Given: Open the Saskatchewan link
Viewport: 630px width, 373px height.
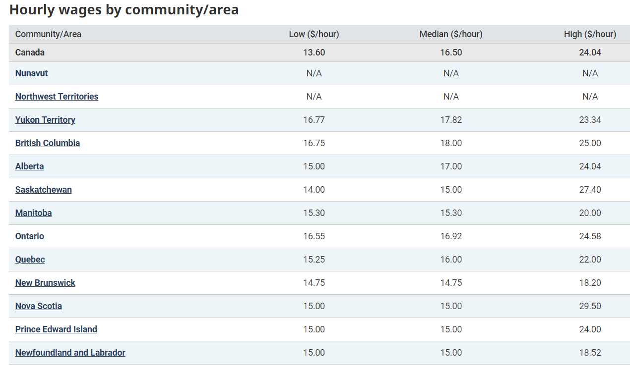Looking at the screenshot, I should pyautogui.click(x=43, y=189).
